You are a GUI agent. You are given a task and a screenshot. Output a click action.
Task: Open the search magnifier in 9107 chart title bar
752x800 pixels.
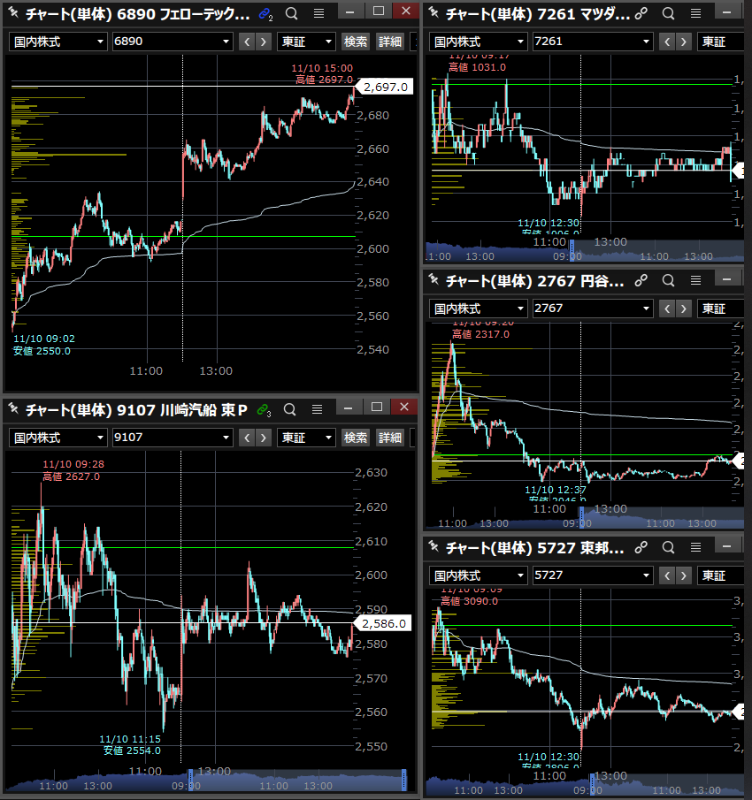(290, 409)
